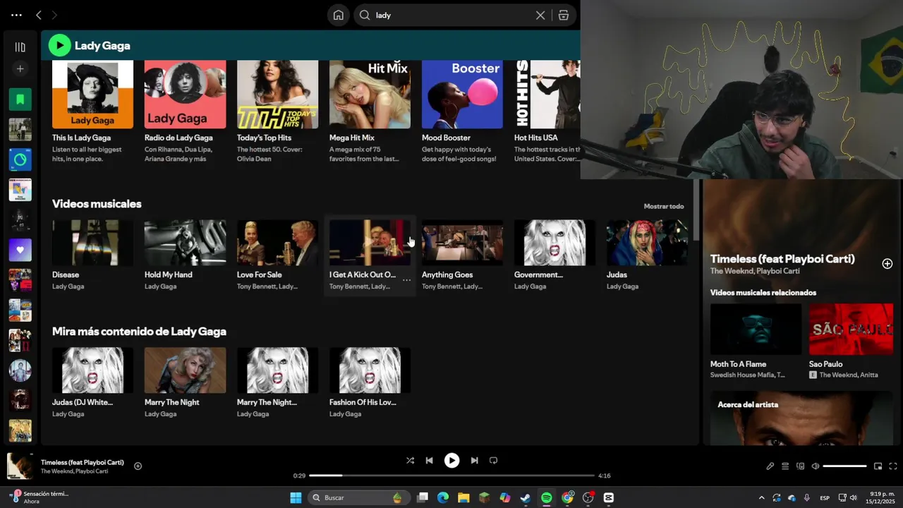Click the Timeless title in the right panel

click(782, 259)
